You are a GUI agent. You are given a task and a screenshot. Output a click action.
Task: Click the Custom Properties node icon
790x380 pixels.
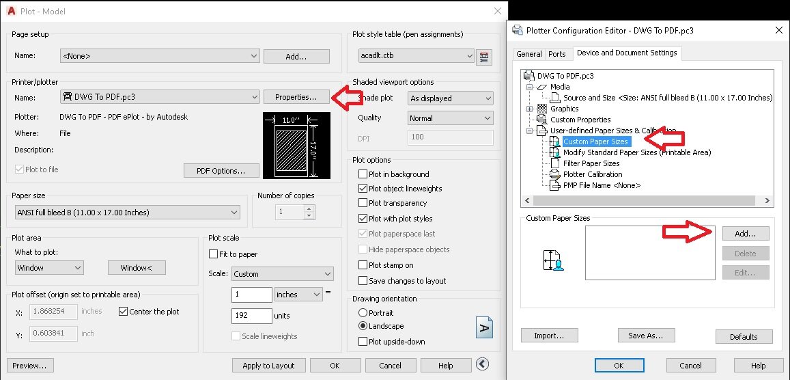click(542, 120)
